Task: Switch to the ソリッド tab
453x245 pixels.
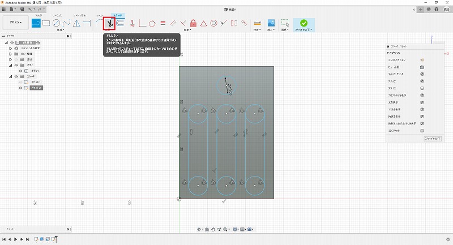Action: click(x=39, y=15)
